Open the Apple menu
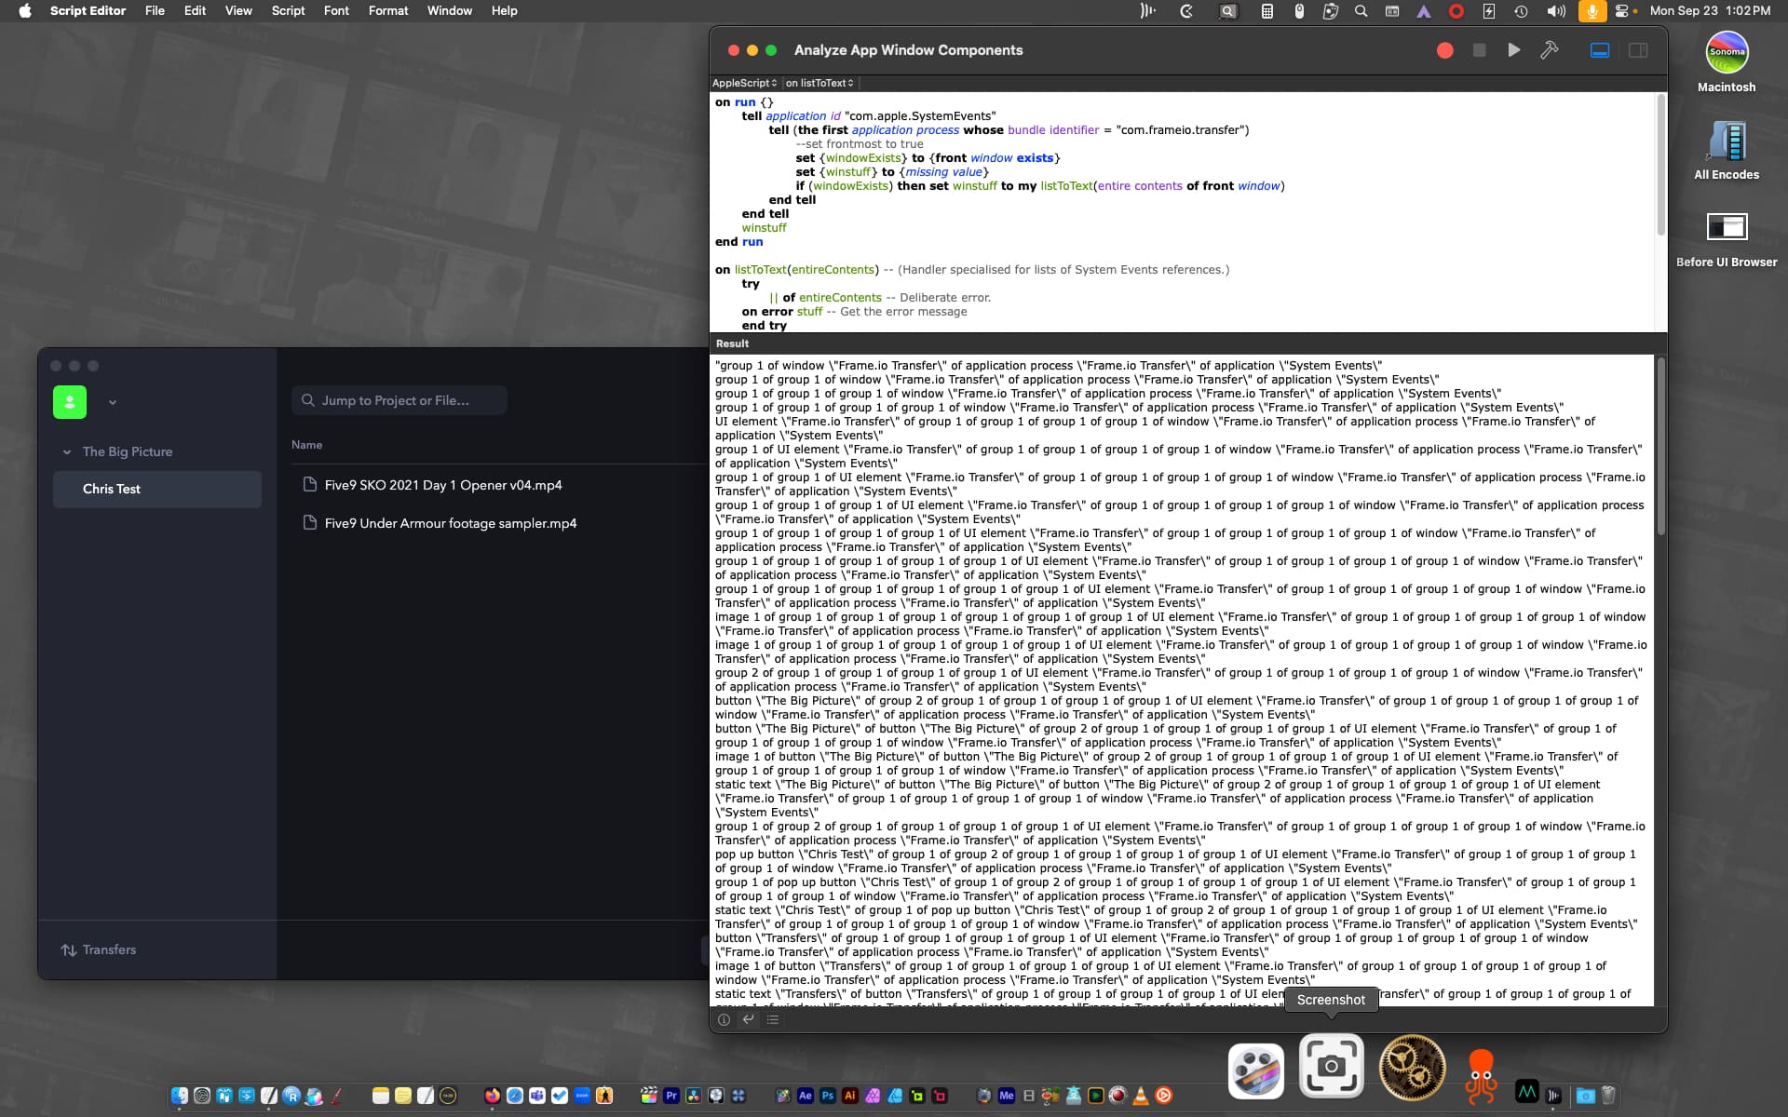Viewport: 1788px width, 1117px height. click(25, 10)
